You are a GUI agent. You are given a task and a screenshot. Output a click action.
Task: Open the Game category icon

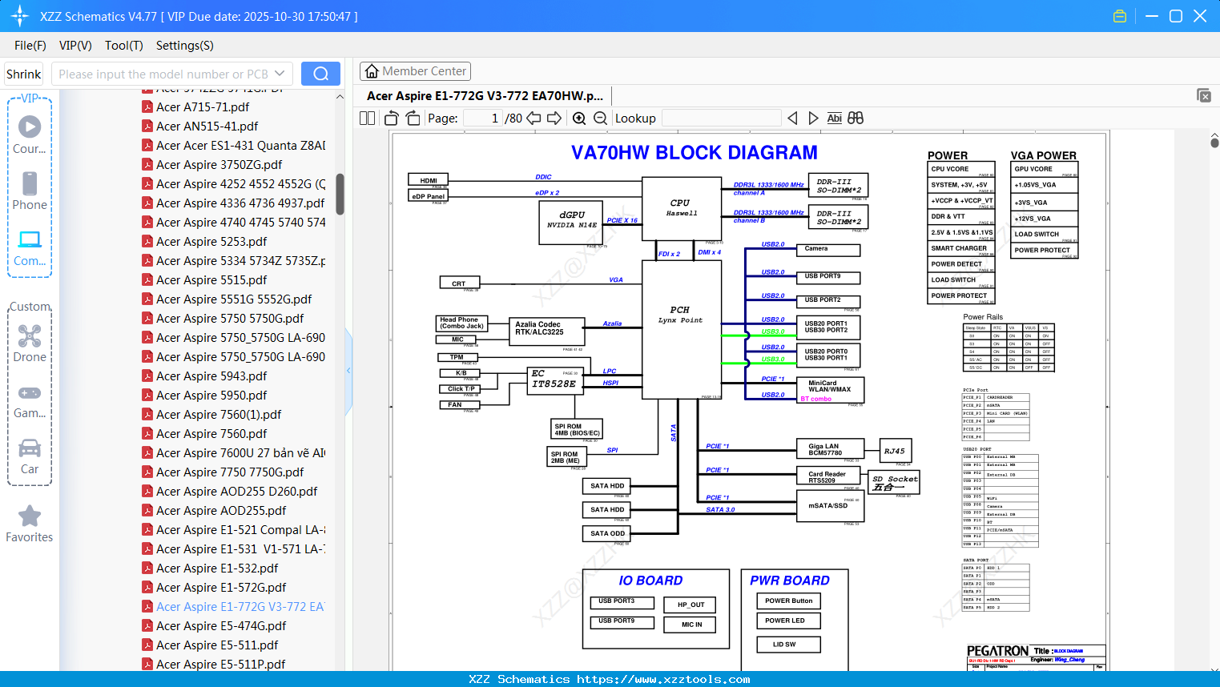click(x=30, y=392)
